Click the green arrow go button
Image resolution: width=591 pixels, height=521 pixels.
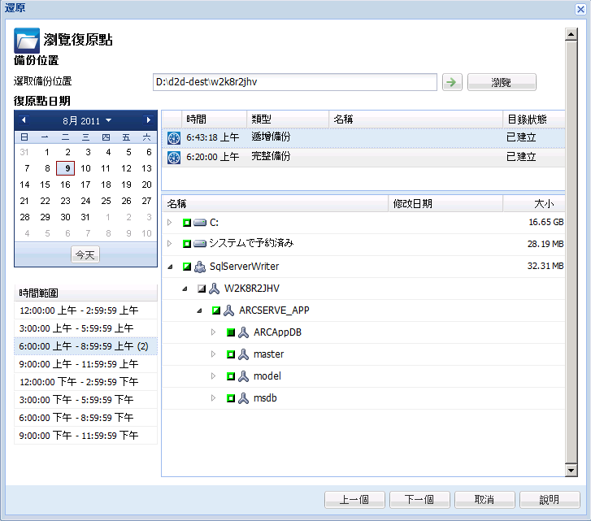[x=450, y=82]
